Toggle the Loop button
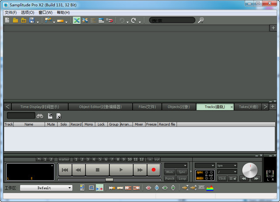The width and height of the screenshot is (280, 202). pyautogui.click(x=182, y=178)
